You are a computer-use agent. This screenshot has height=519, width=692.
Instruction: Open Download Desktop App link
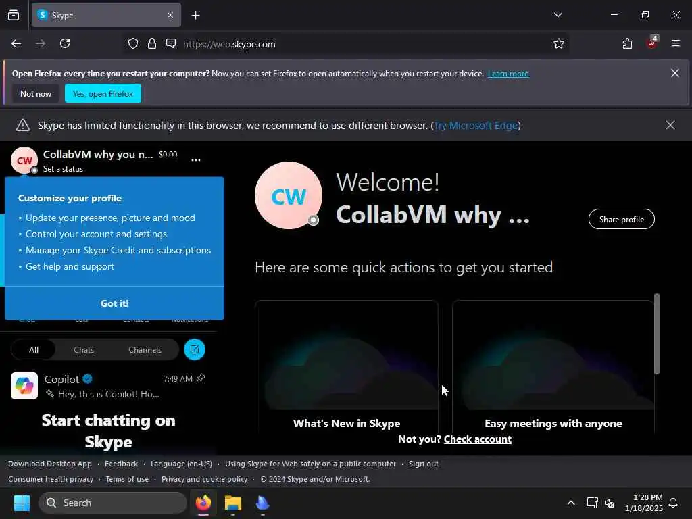(x=50, y=464)
